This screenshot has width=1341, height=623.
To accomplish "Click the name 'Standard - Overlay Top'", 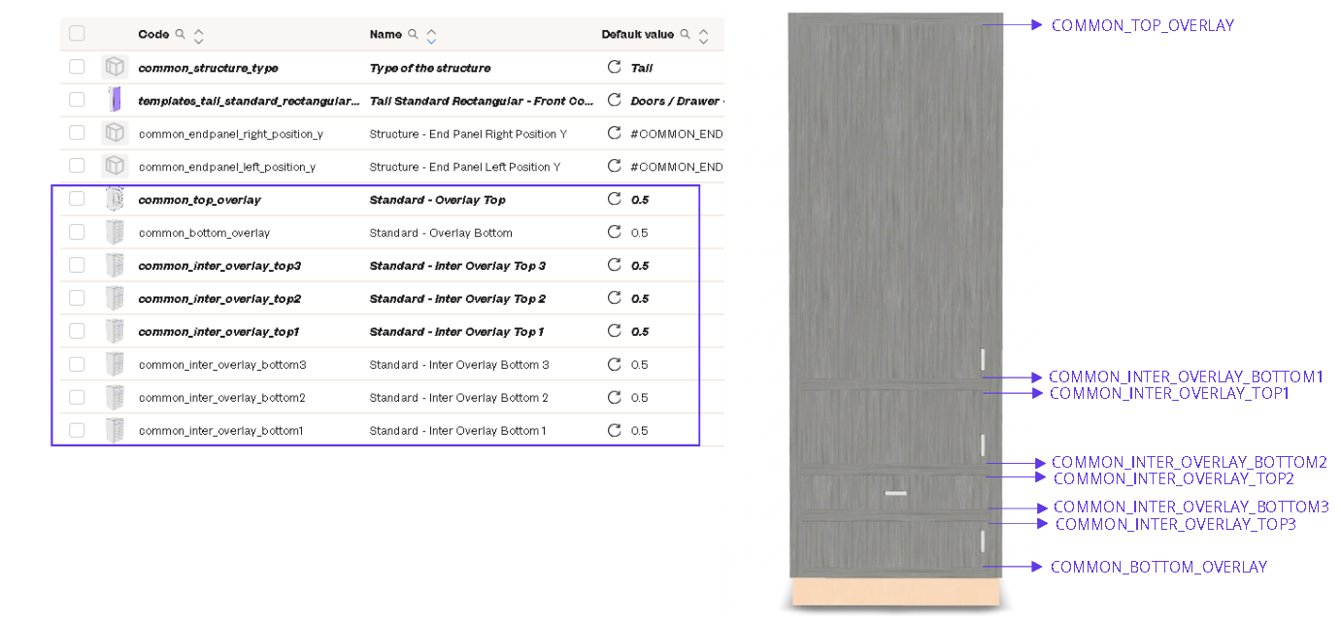I will point(437,200).
